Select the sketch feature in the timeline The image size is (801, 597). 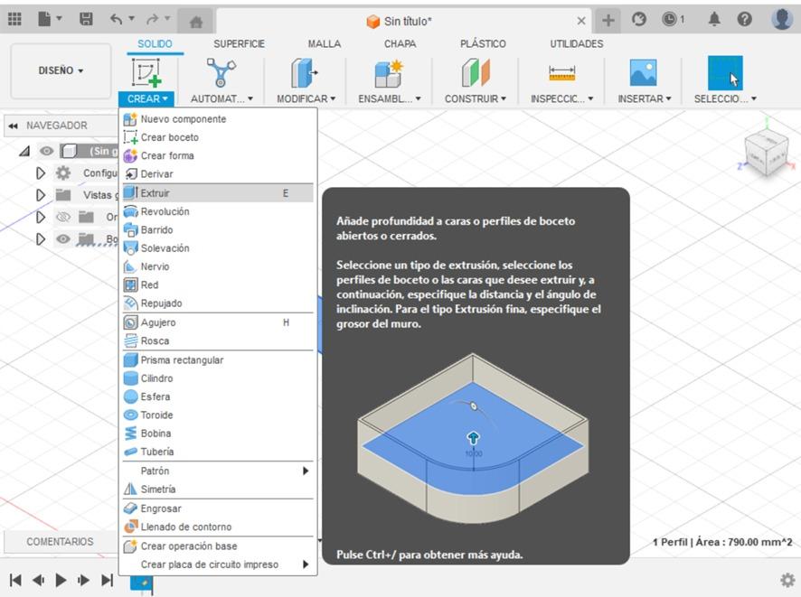tap(142, 583)
